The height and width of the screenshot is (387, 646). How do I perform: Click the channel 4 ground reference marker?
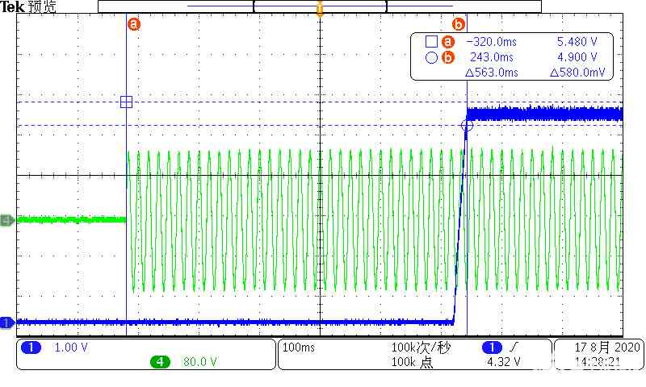point(7,220)
